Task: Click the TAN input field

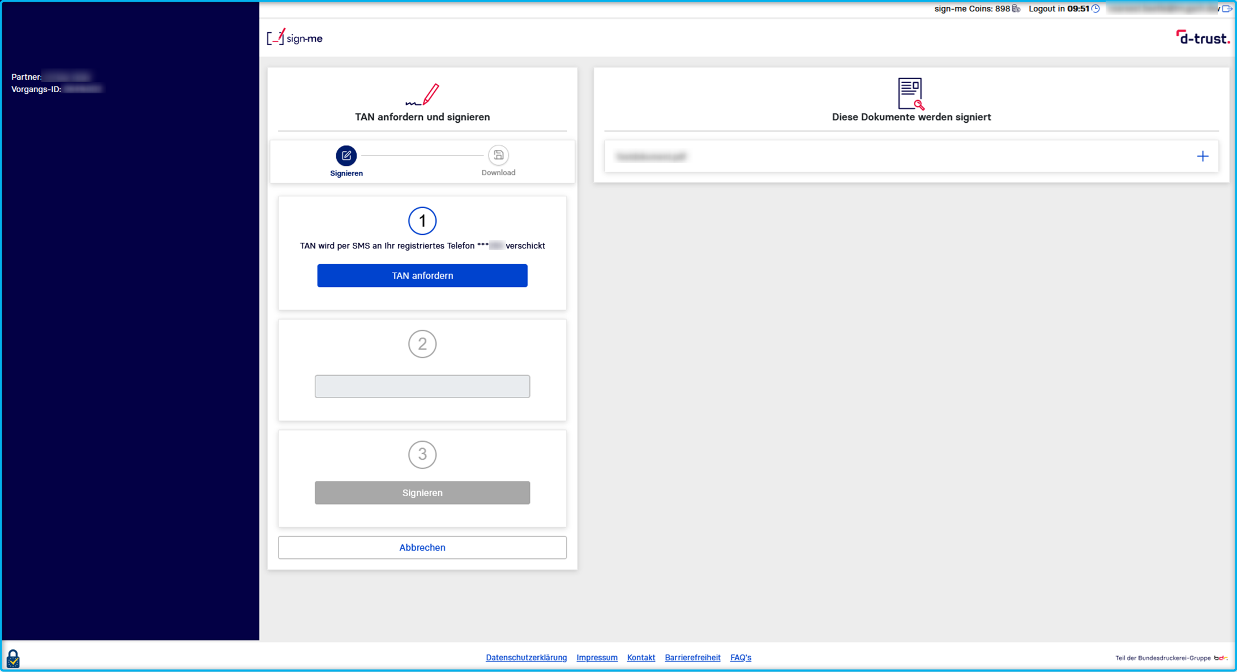Action: (422, 386)
